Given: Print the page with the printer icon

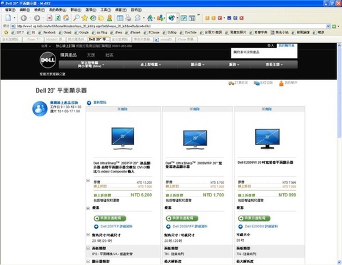Looking at the screenshot, I should click(x=129, y=18).
